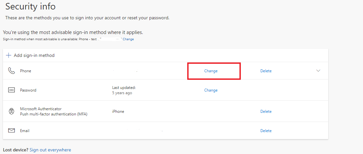Click the plus icon to add sign-in method
The height and width of the screenshot is (154, 363).
(9, 55)
